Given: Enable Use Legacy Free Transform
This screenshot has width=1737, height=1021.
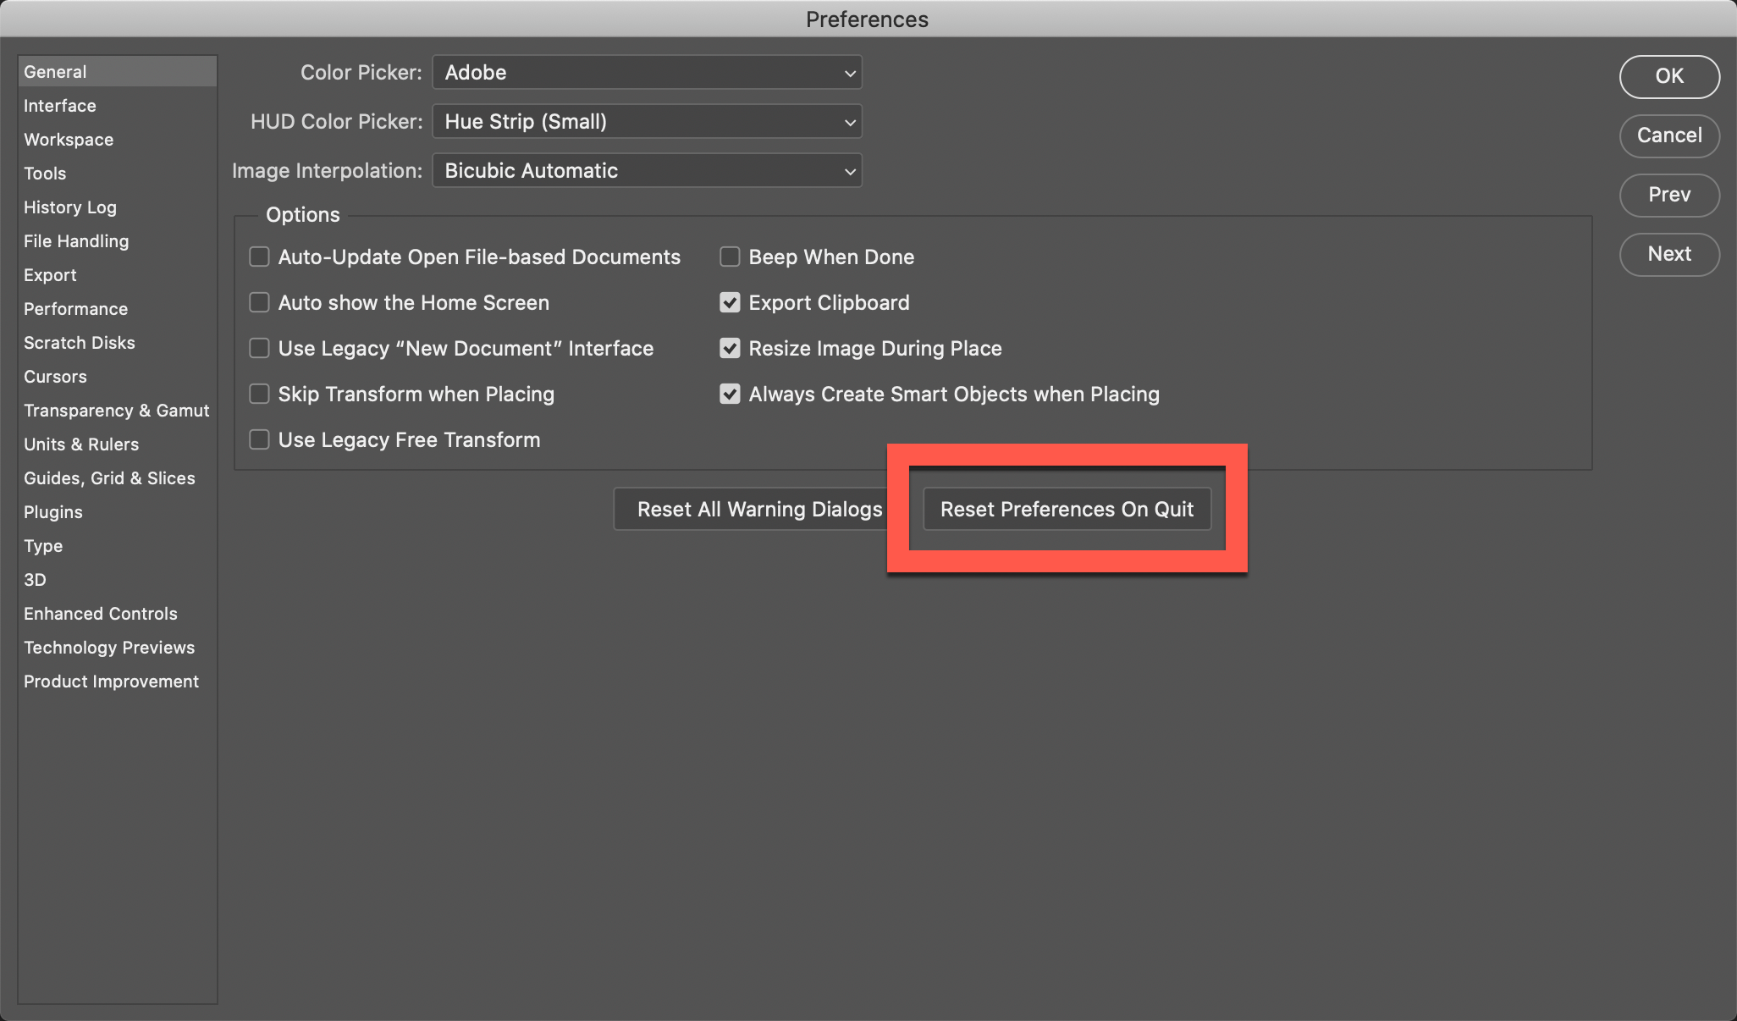Looking at the screenshot, I should coord(259,439).
